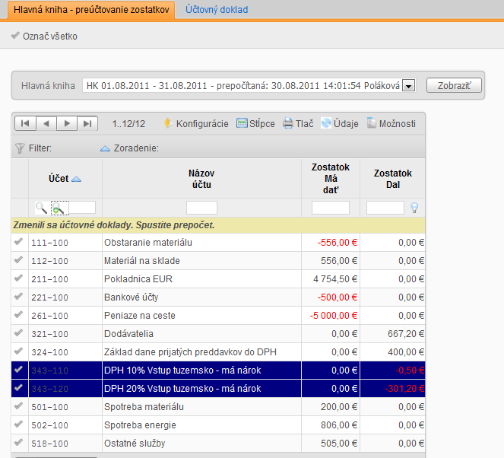Go to last page of records
The width and height of the screenshot is (504, 458).
[x=87, y=123]
